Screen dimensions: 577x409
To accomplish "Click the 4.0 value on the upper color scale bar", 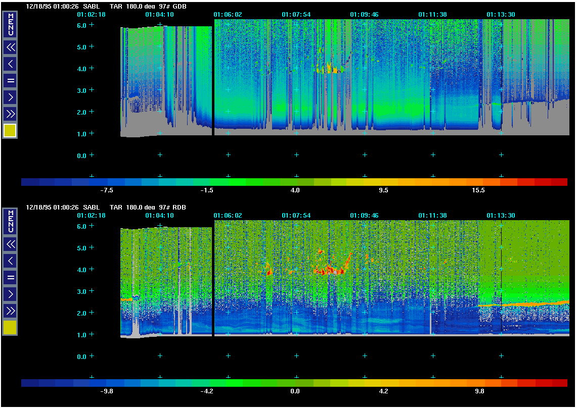I will (295, 190).
